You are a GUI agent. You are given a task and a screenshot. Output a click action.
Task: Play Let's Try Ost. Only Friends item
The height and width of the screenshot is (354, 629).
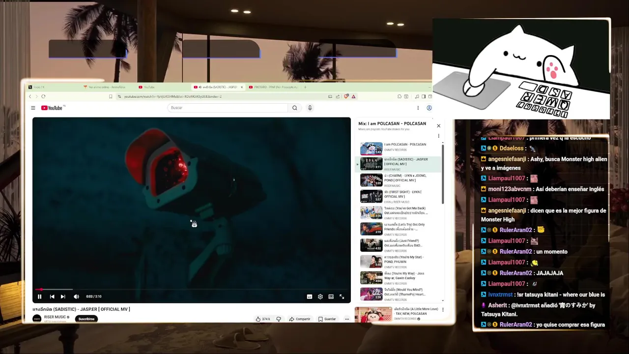(399, 229)
